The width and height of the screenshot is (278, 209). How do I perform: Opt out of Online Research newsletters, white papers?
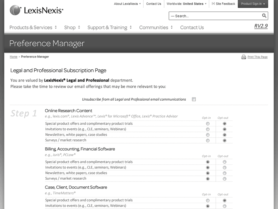(x=224, y=135)
